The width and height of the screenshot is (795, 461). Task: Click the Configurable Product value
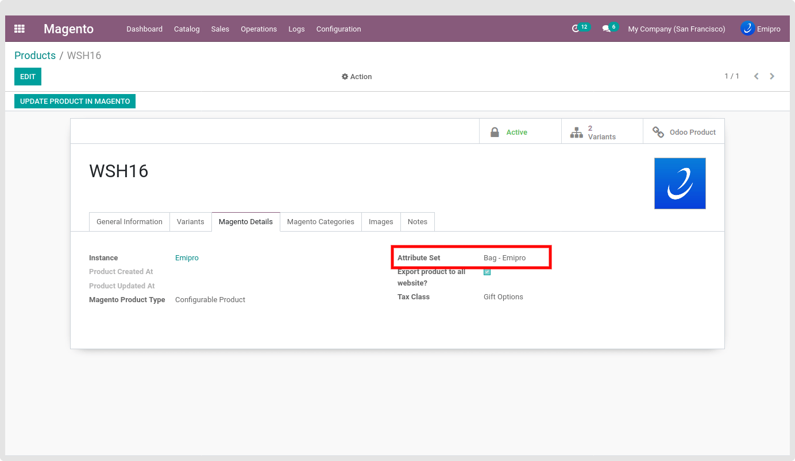click(210, 300)
